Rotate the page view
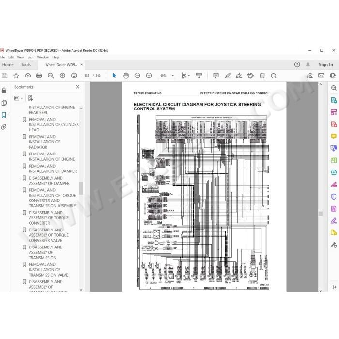Image resolution: width=339 pixels, height=339 pixels. tap(274, 76)
